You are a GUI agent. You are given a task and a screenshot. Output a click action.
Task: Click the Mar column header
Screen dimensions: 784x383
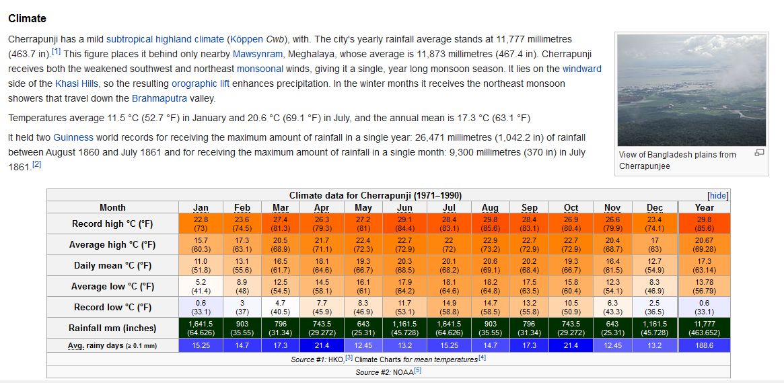tap(281, 207)
